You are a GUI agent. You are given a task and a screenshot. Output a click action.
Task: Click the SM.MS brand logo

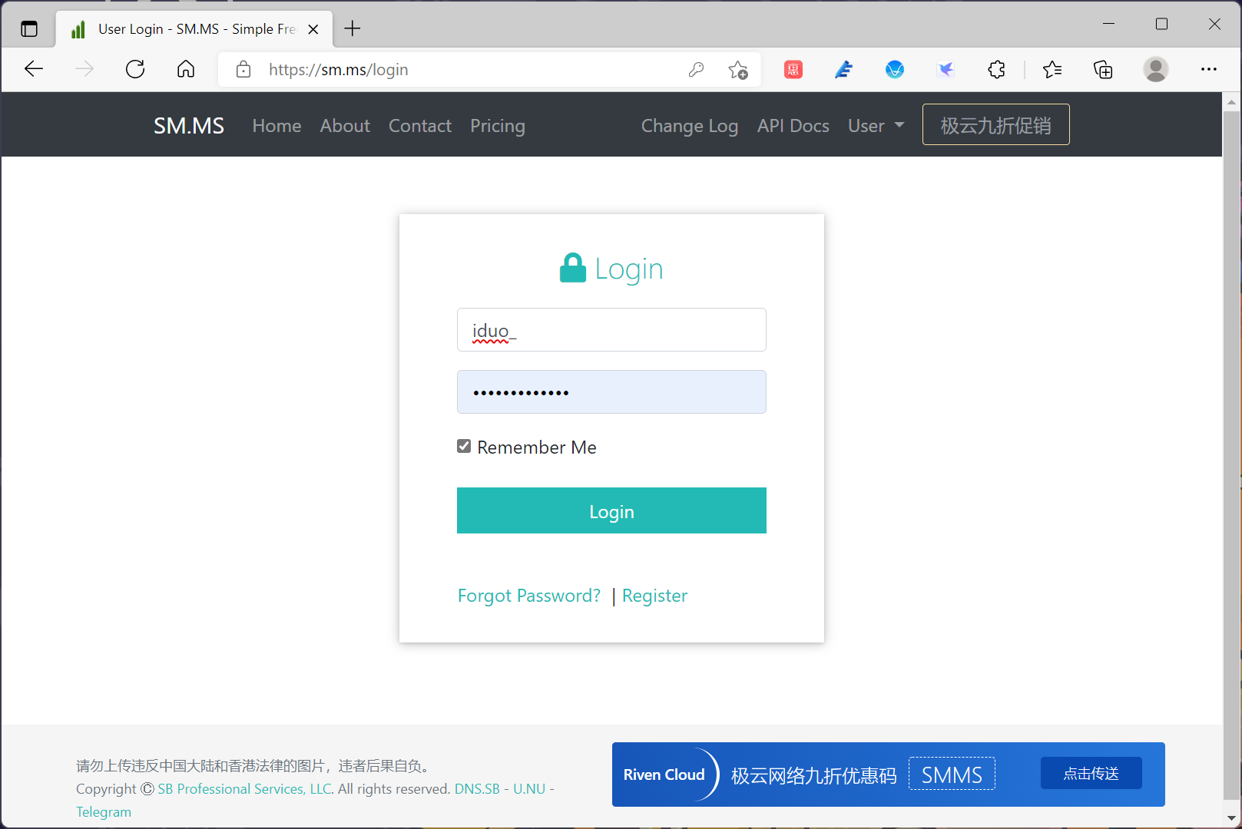point(189,126)
